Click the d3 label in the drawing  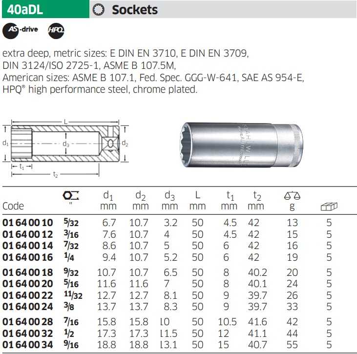tap(66, 144)
